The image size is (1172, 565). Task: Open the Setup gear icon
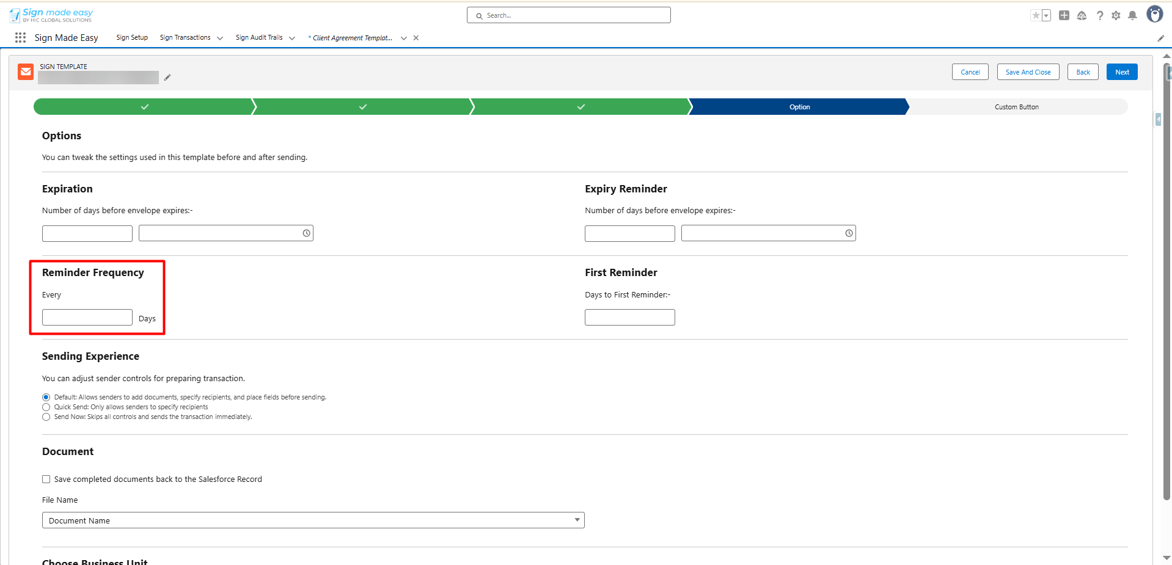click(1116, 15)
